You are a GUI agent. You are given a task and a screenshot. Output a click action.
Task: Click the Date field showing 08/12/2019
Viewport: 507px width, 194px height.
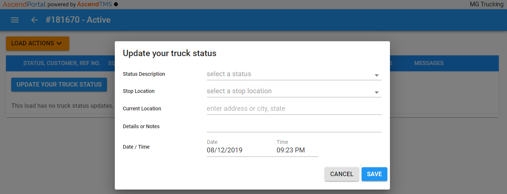239,151
